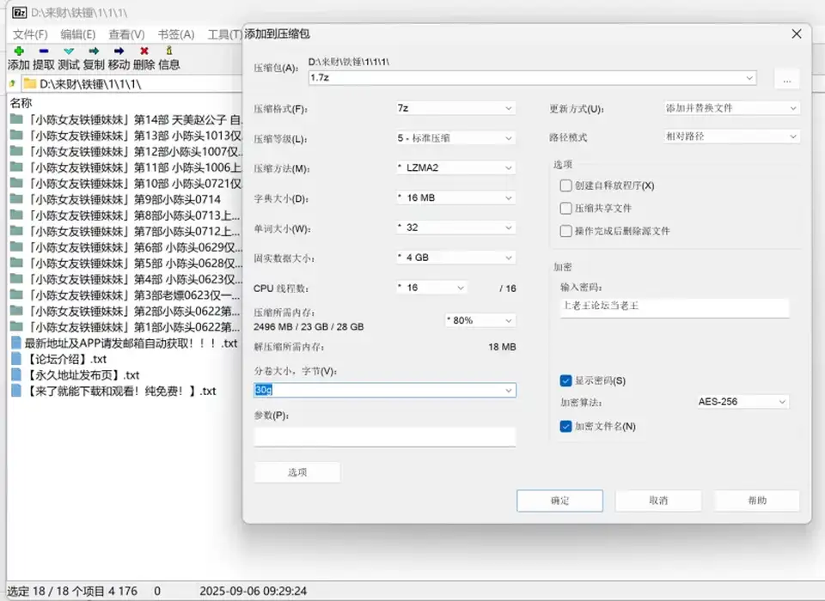Click the Move (移动) blue arrow icon
This screenshot has width=825, height=601.
click(119, 51)
